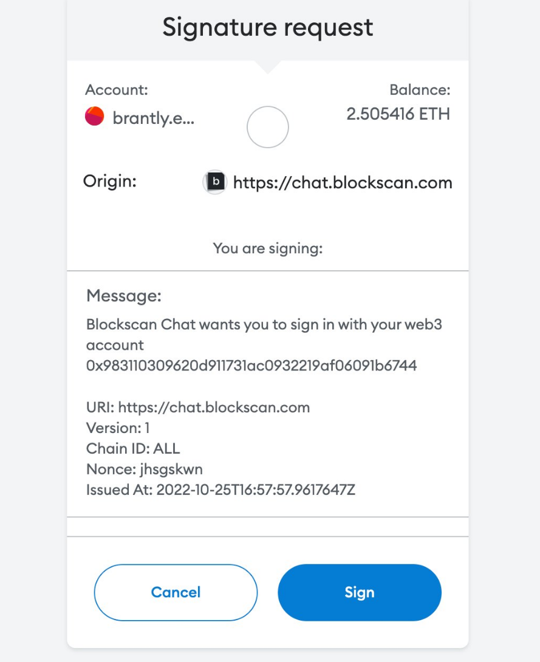Image resolution: width=540 pixels, height=662 pixels.
Task: Click the wallet address starting with 0x9831
Action: [251, 366]
